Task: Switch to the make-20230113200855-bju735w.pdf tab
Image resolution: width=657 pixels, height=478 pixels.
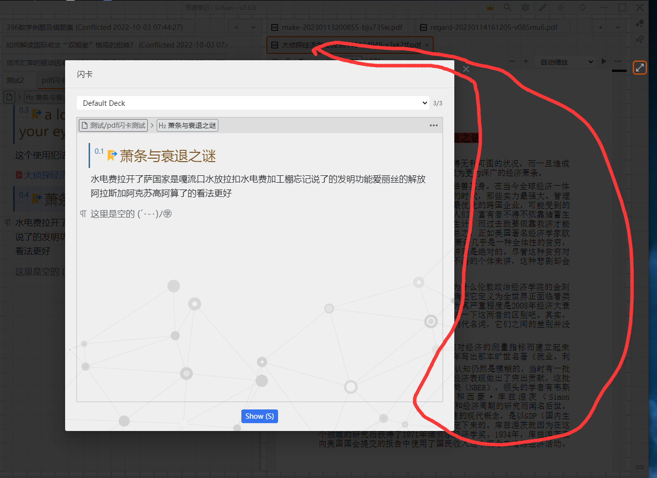Action: coord(337,27)
